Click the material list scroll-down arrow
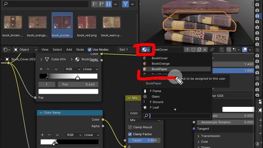 point(175,110)
